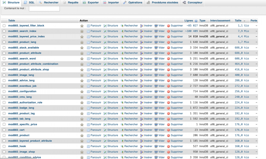
Task: Check mod883_configuration row checkbox
Action: (4, 91)
